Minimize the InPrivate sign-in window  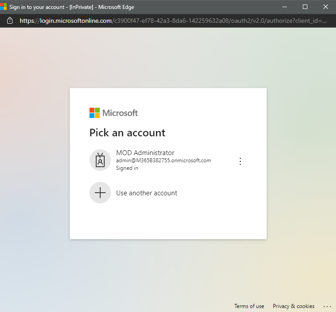pyautogui.click(x=285, y=7)
